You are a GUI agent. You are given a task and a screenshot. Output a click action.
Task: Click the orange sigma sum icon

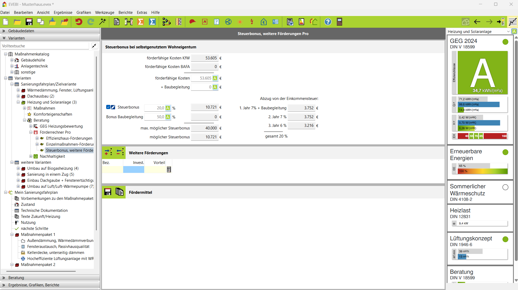coord(141,22)
